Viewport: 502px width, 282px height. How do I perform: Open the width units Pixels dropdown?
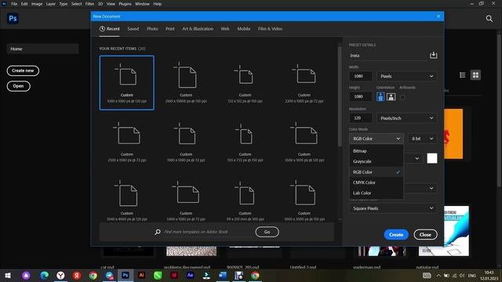tap(406, 77)
